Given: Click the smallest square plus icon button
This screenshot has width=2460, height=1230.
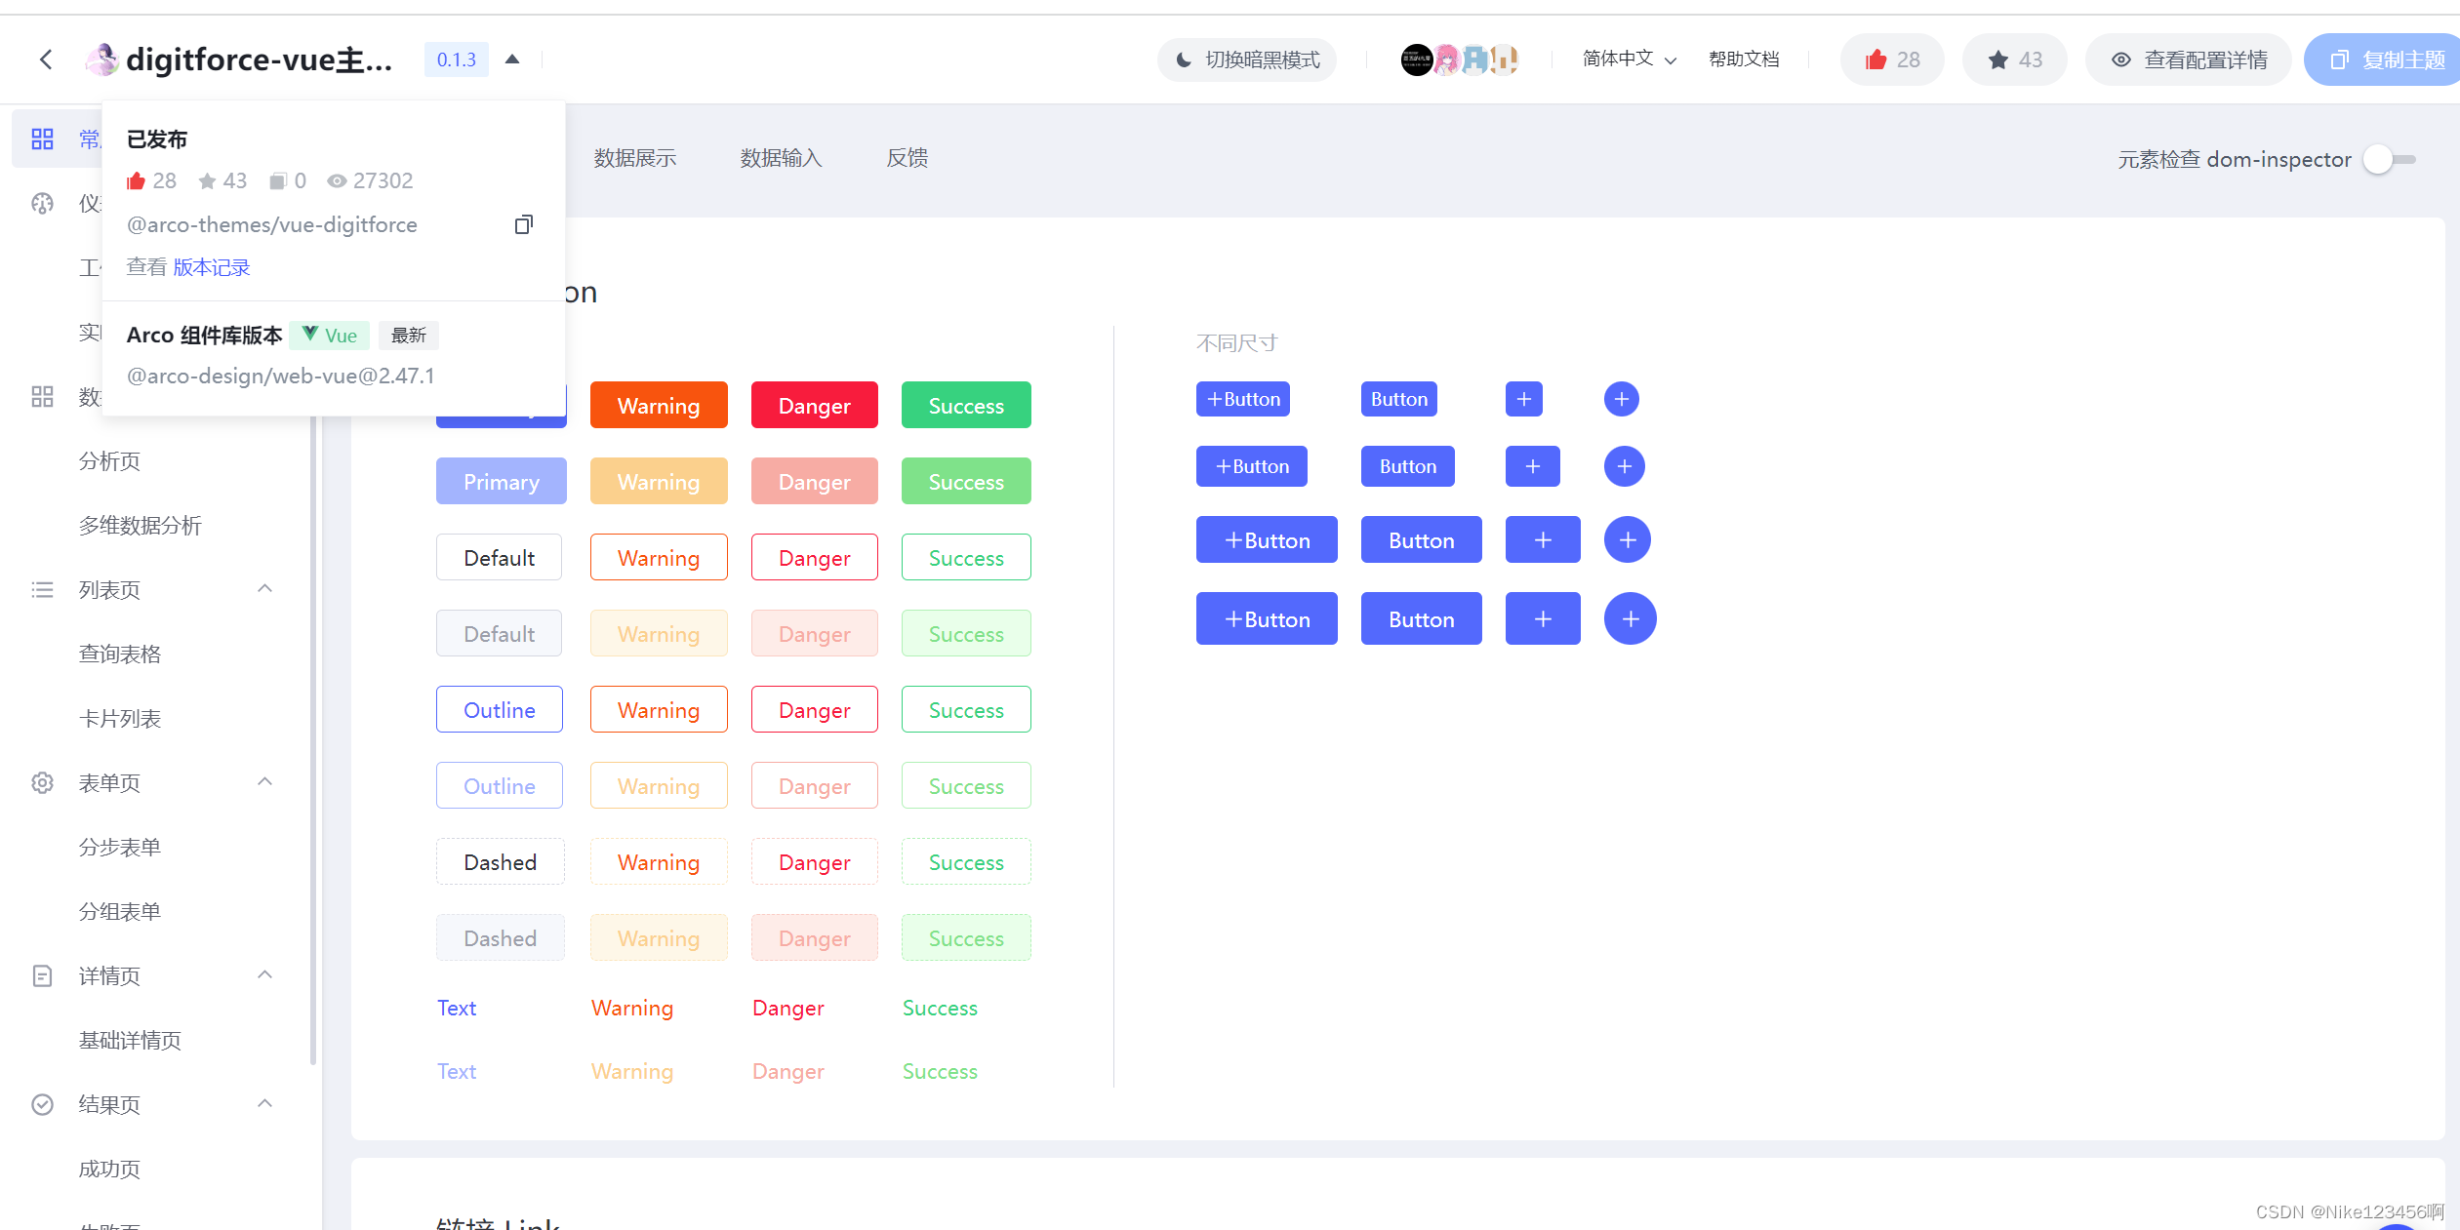Looking at the screenshot, I should click(1523, 399).
